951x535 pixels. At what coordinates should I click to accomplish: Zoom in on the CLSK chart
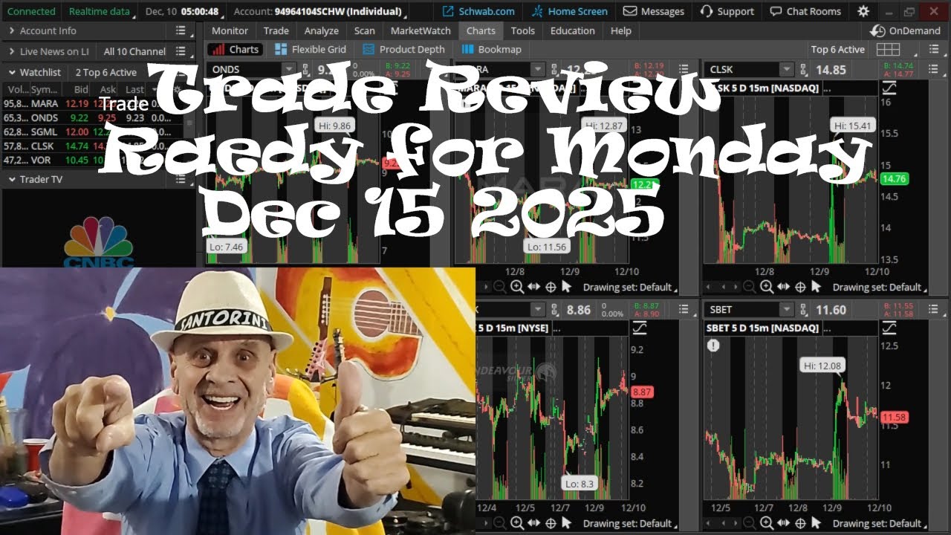point(766,287)
